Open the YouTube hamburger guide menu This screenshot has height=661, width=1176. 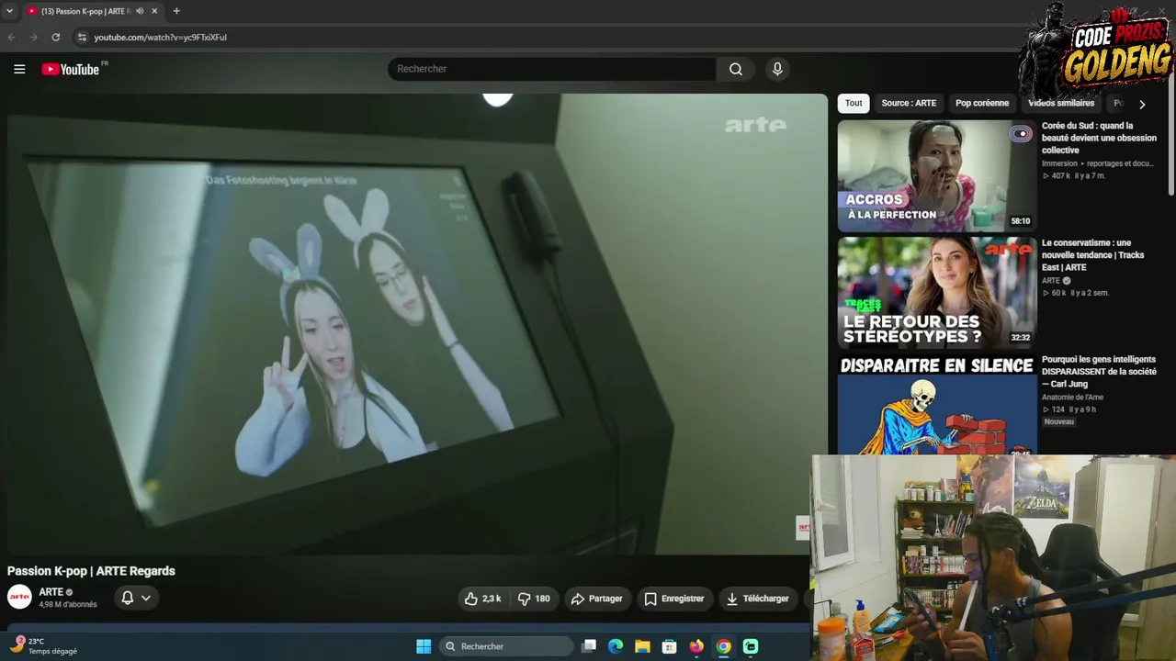point(19,69)
